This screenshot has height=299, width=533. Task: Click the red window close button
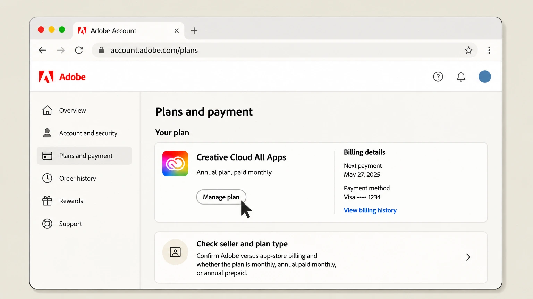(41, 30)
